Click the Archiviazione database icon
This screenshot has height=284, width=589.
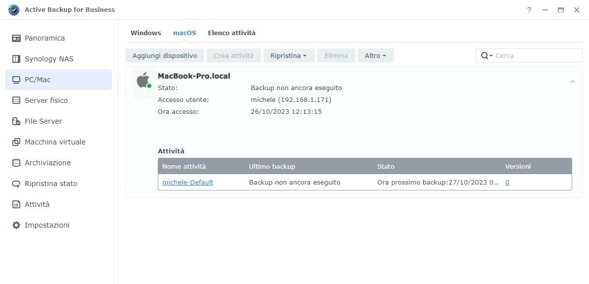point(16,163)
